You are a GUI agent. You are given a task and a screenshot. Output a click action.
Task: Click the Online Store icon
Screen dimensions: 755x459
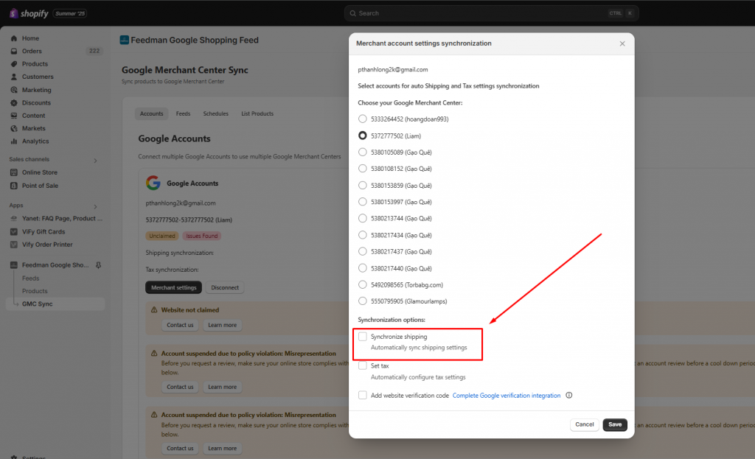[x=14, y=172]
